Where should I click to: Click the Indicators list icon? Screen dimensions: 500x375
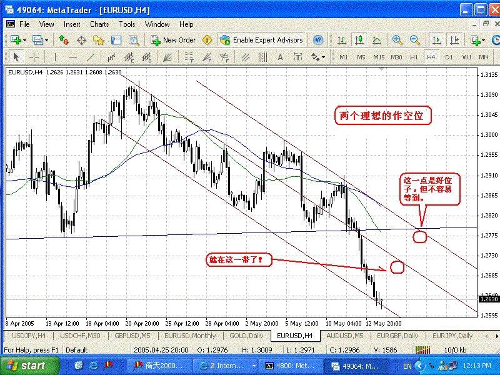pyautogui.click(x=475, y=40)
